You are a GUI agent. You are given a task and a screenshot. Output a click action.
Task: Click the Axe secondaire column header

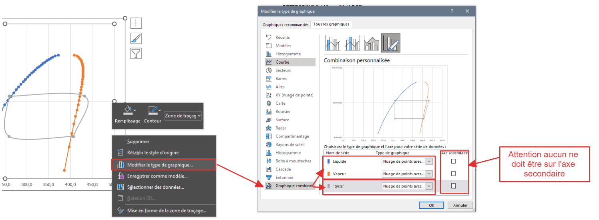454,153
